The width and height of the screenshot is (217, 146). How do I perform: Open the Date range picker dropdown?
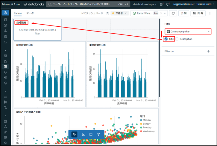point(188,31)
